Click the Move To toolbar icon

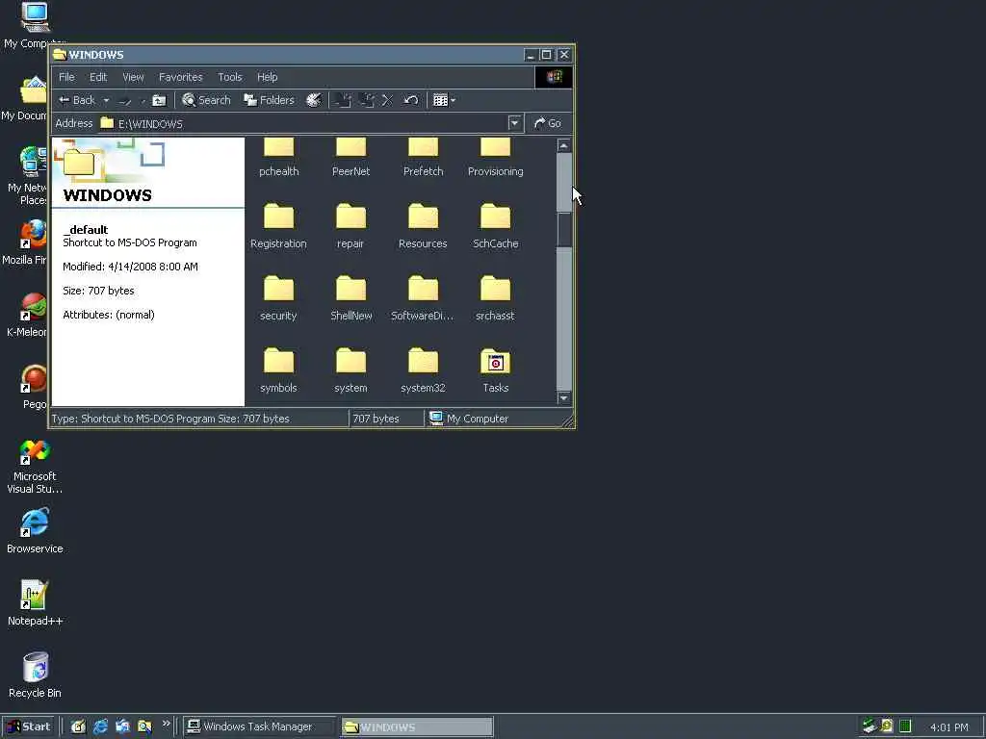[343, 100]
